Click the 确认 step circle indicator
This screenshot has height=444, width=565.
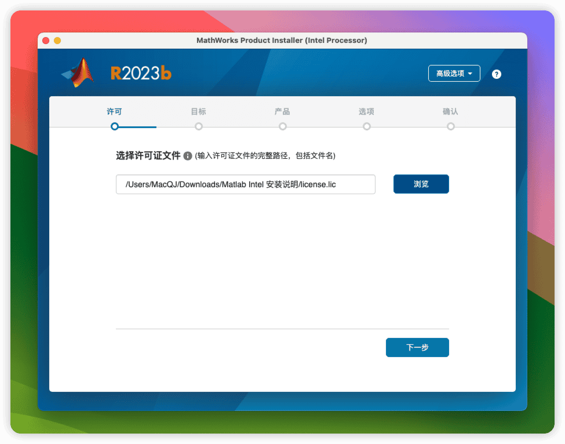451,126
